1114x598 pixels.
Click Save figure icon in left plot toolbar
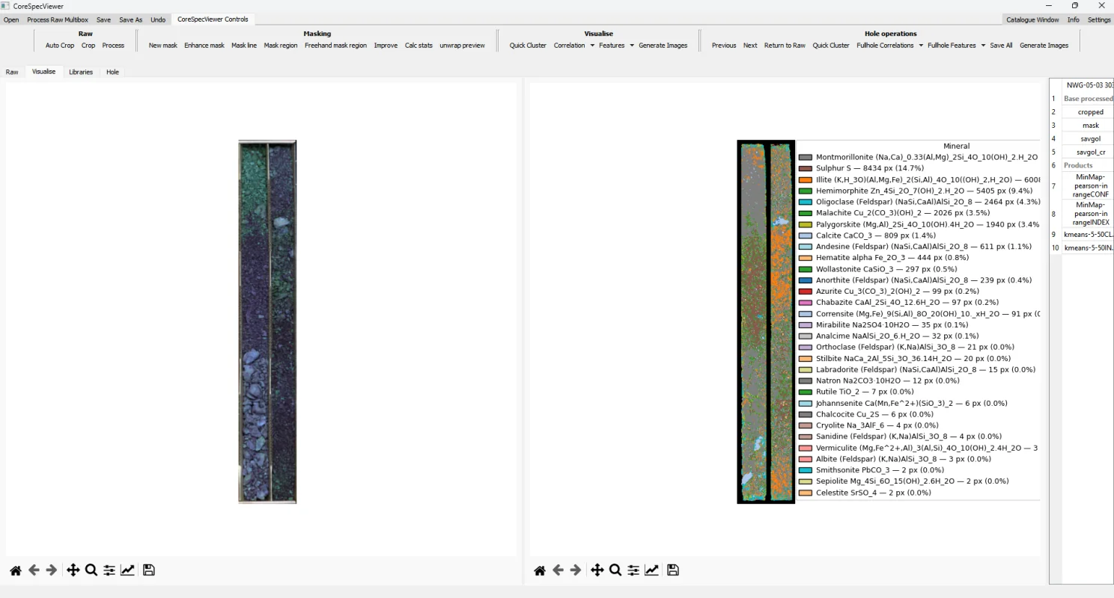pyautogui.click(x=149, y=570)
